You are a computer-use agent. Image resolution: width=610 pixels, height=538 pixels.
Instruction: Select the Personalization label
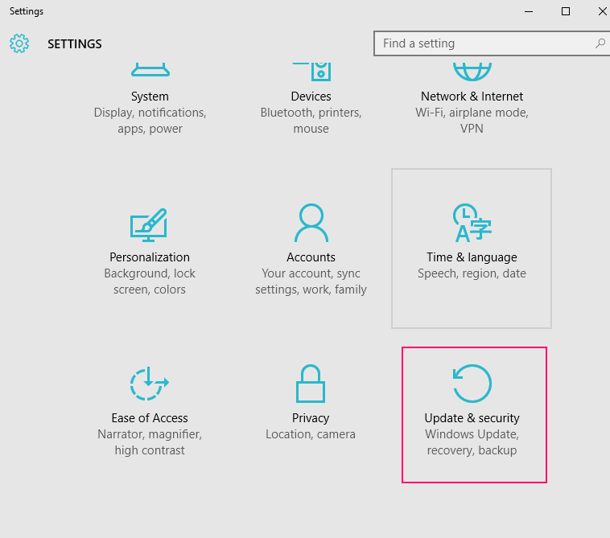(x=150, y=257)
